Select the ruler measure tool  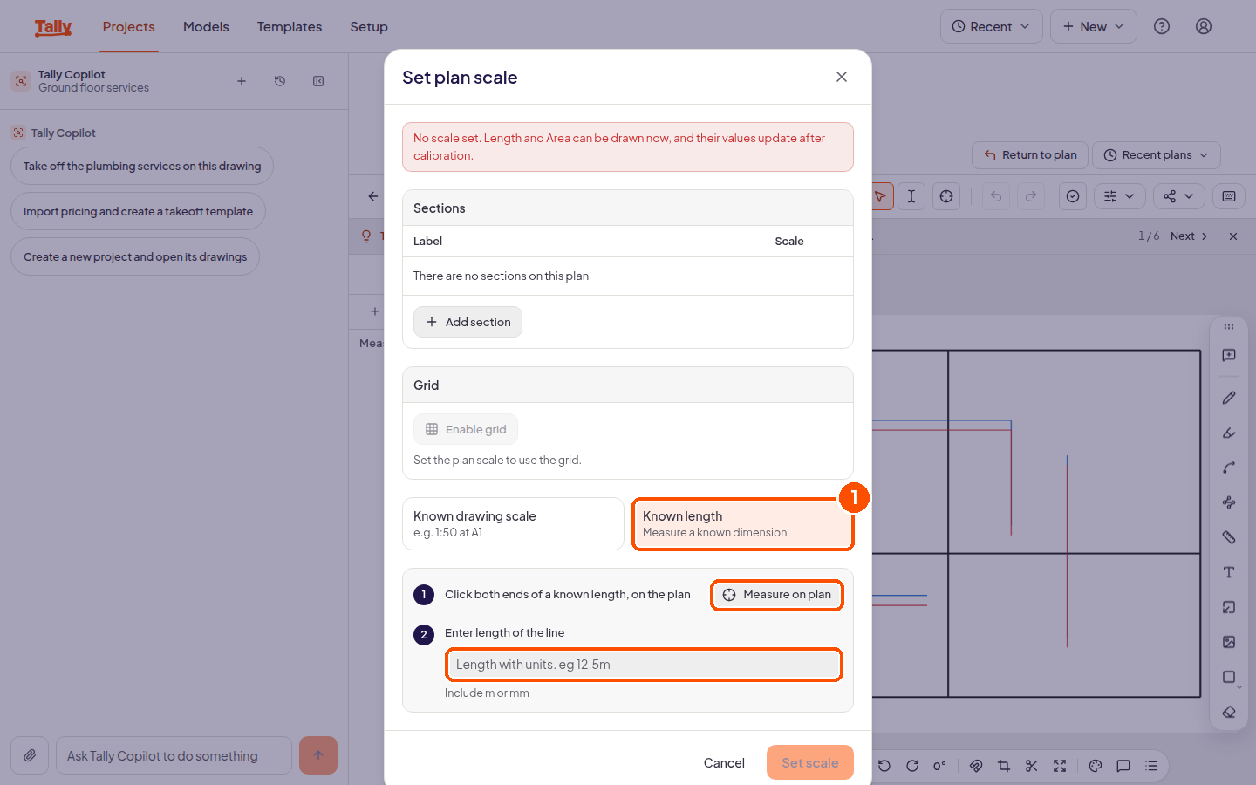click(1229, 537)
